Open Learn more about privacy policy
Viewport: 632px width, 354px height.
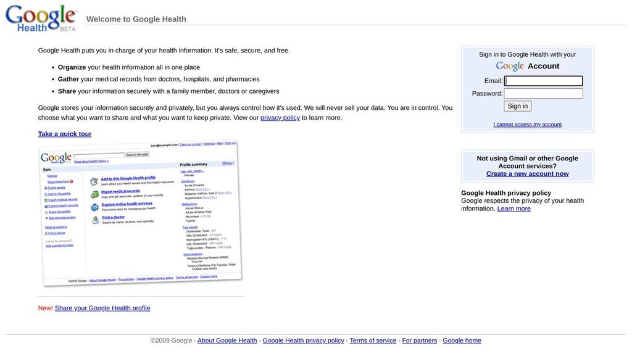coord(514,208)
